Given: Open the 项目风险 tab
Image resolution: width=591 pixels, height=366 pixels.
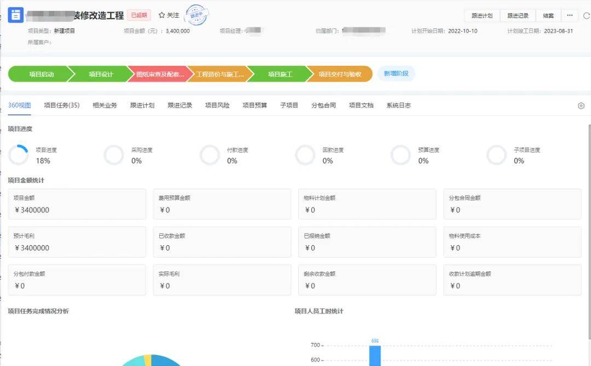Looking at the screenshot, I should pos(217,106).
